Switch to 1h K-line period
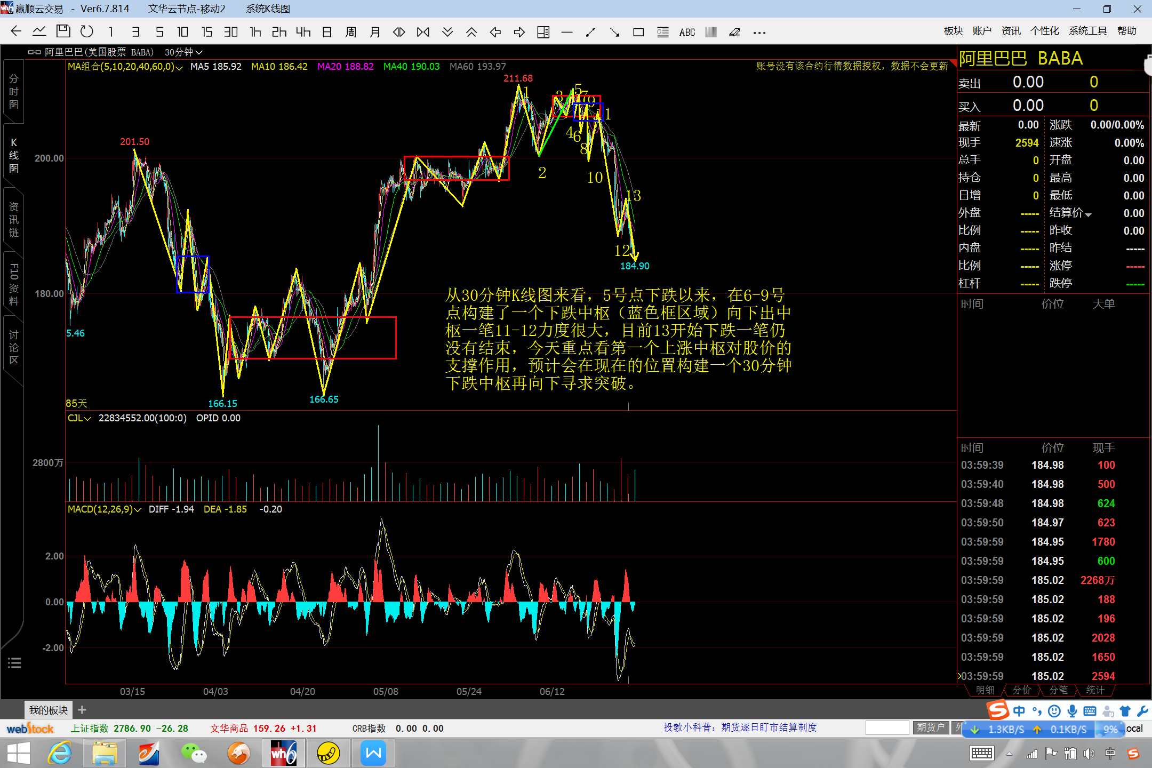Viewport: 1152px width, 768px height. coord(255,32)
